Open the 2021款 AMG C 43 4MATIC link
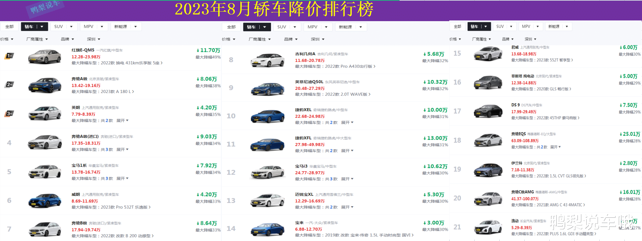The width and height of the screenshot is (642, 241). [x=561, y=205]
